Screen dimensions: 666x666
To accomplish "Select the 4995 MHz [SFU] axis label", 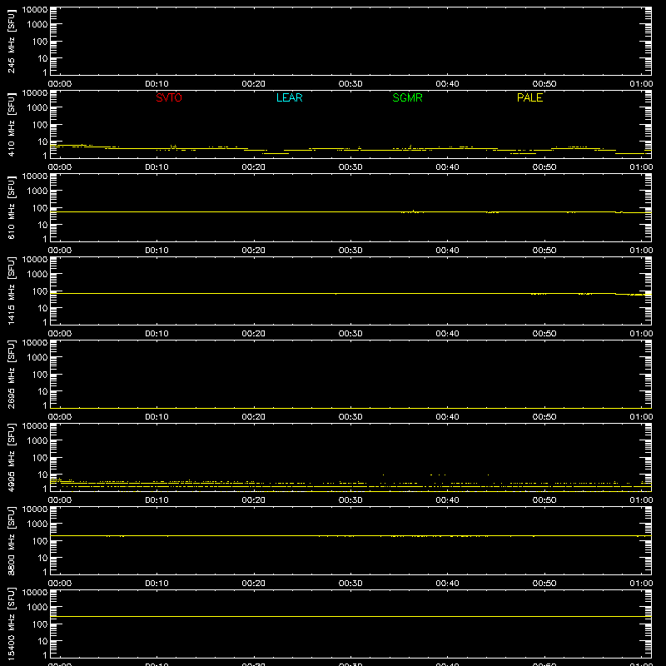I will (11, 457).
